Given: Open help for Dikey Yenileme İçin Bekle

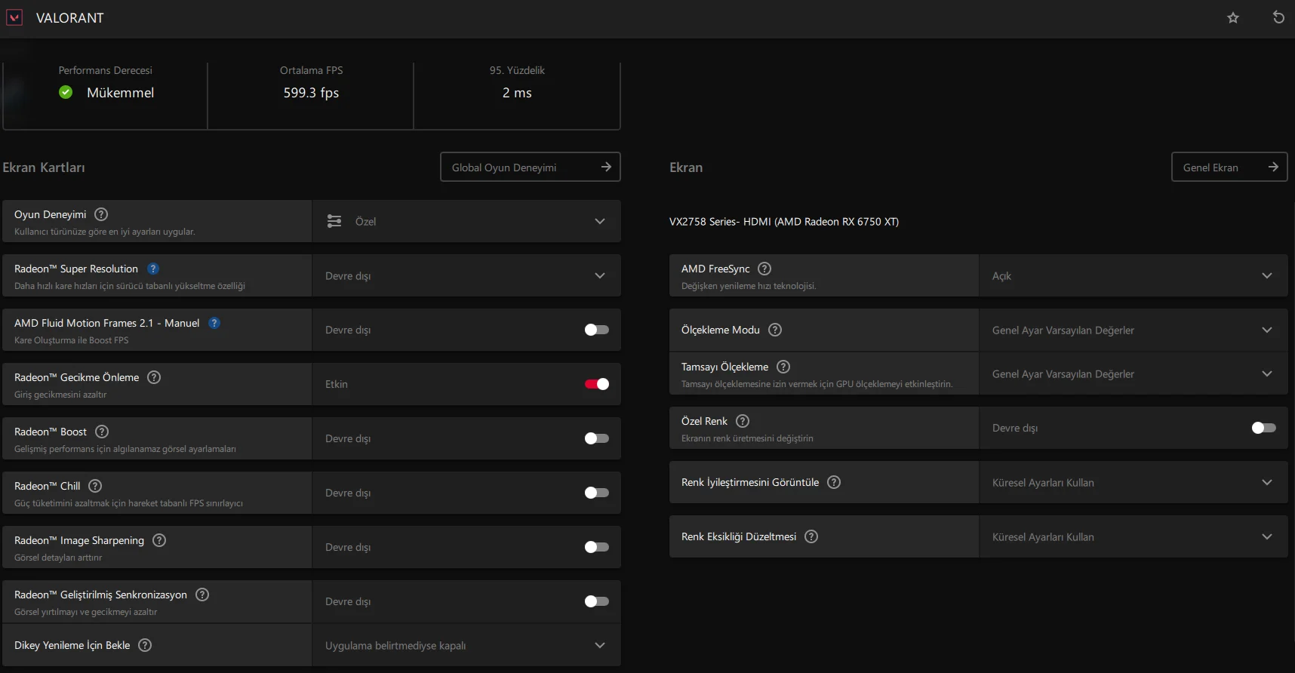Looking at the screenshot, I should pos(146,645).
